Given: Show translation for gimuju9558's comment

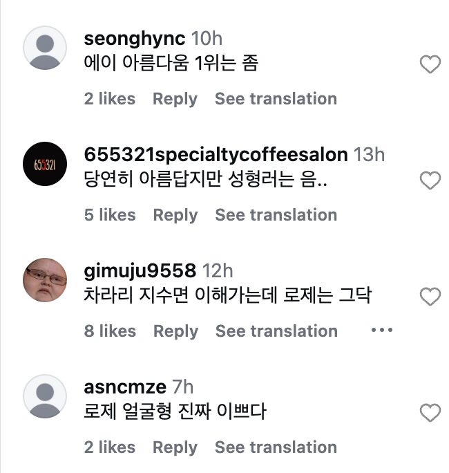Looking at the screenshot, I should pyautogui.click(x=276, y=331).
